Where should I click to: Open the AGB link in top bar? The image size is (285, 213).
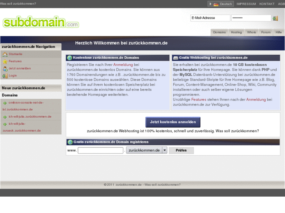click(x=281, y=4)
